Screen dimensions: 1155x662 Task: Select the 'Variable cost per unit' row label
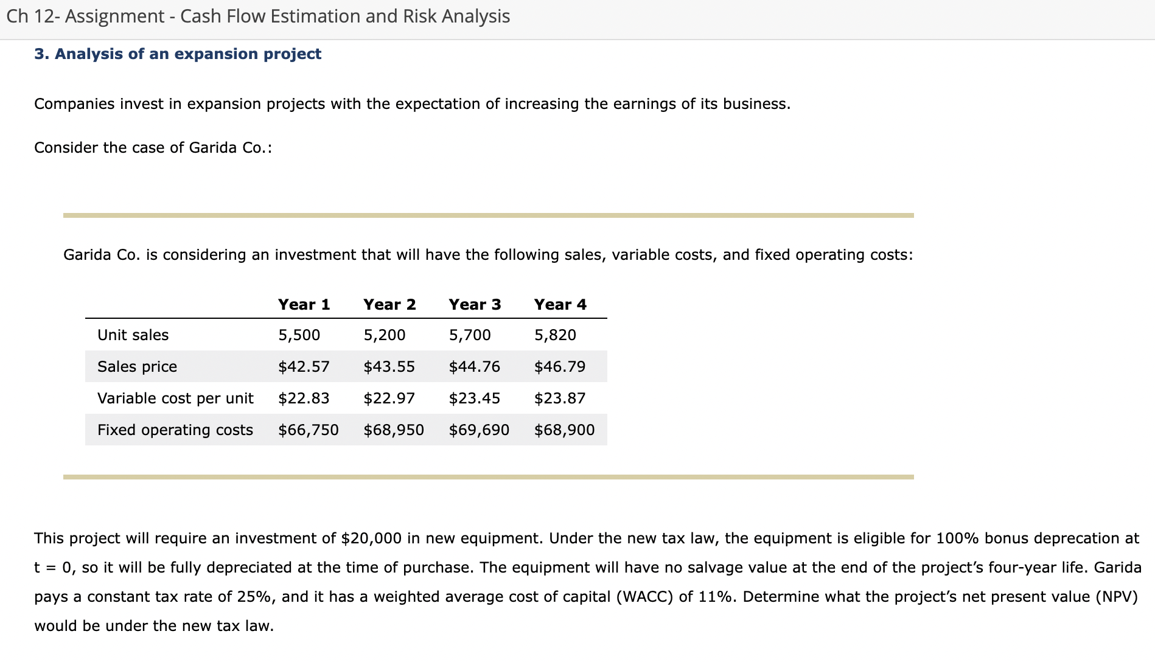pyautogui.click(x=175, y=398)
